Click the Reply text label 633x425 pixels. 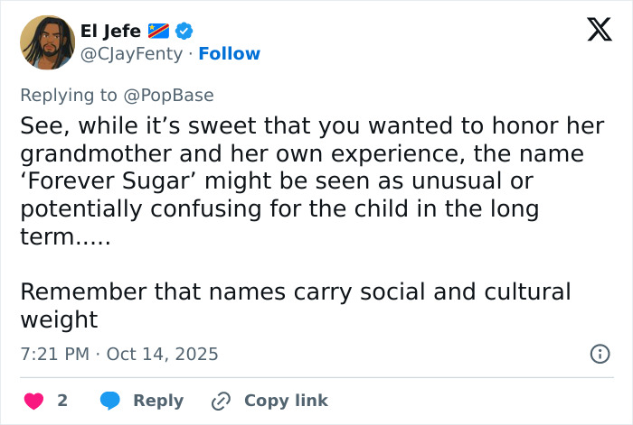tap(158, 400)
